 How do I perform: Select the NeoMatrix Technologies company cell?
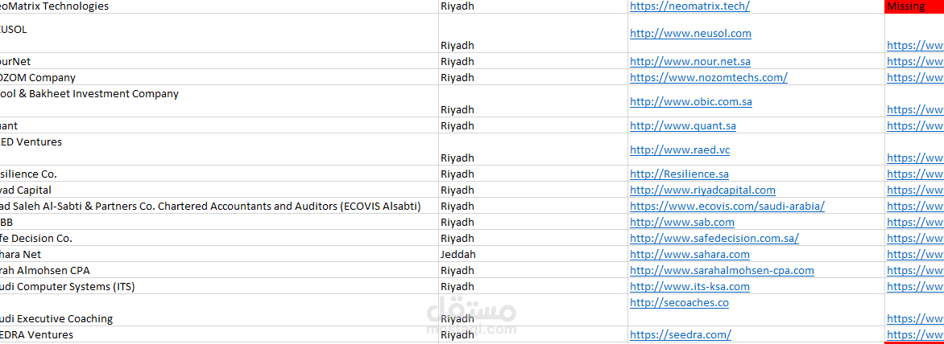pyautogui.click(x=219, y=6)
